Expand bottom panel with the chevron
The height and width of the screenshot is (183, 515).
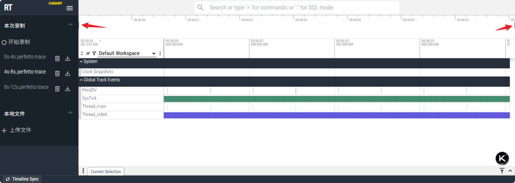click(x=510, y=171)
